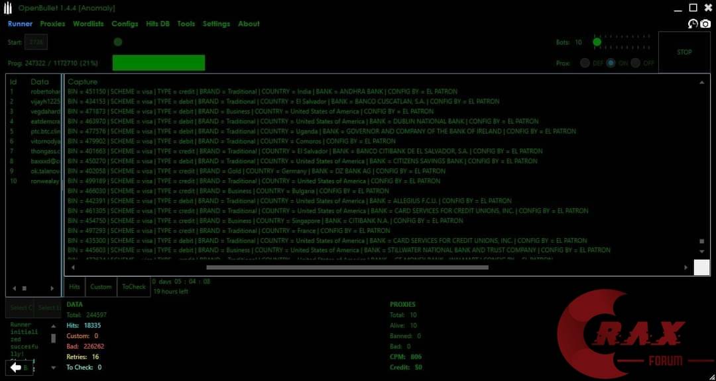Click the camera screenshot icon
Screen dimensions: 716x381
(x=705, y=24)
